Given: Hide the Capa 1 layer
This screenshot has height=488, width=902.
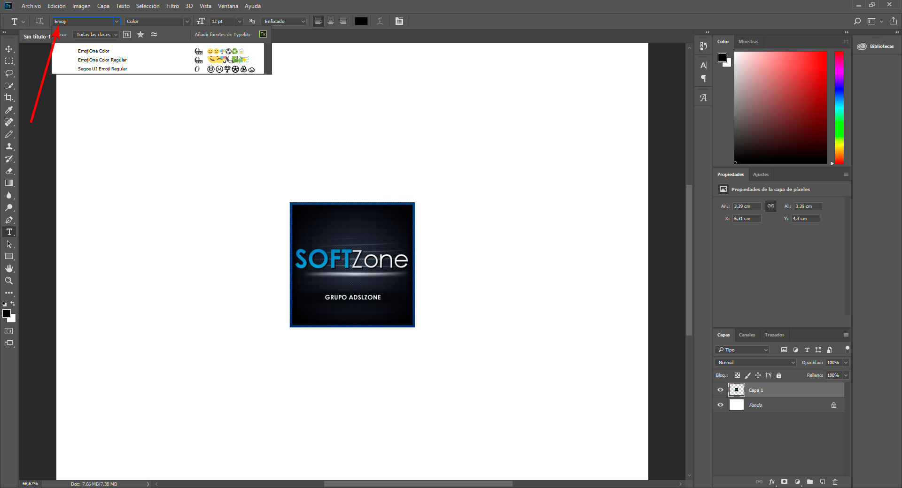Looking at the screenshot, I should point(720,390).
